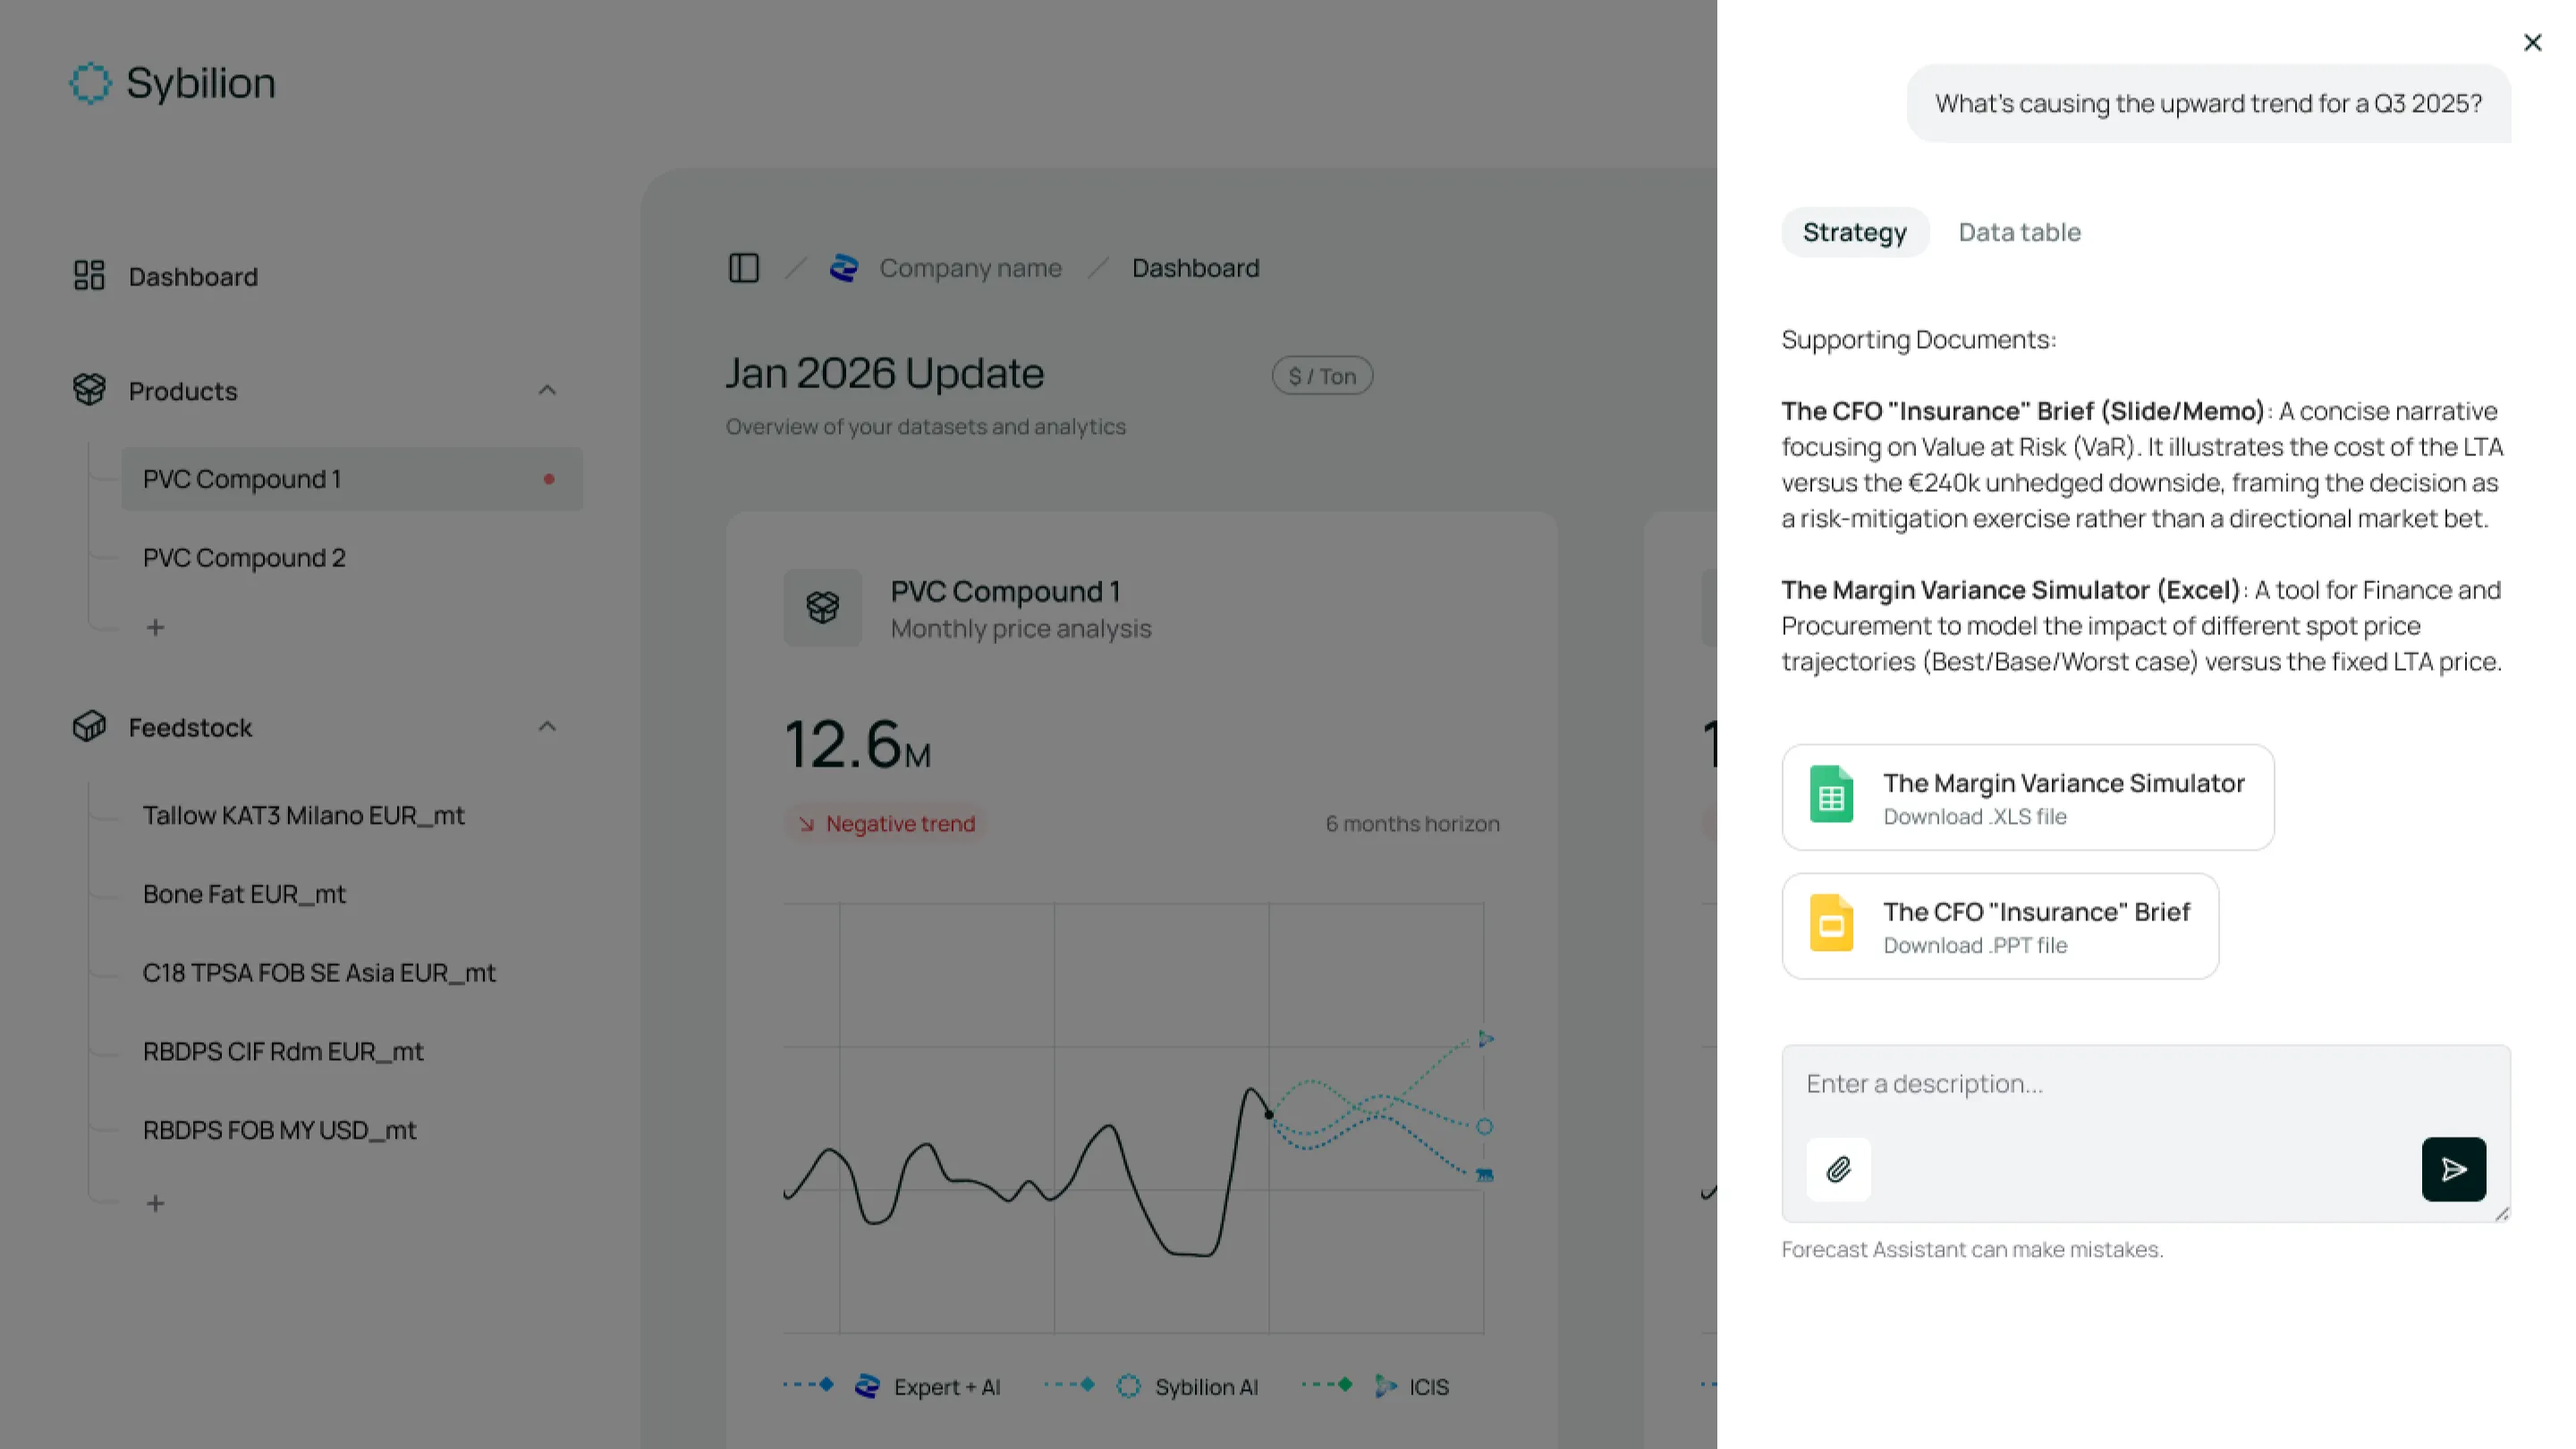Collapse the Feedstock section chevron
The width and height of the screenshot is (2576, 1449).
click(x=547, y=727)
